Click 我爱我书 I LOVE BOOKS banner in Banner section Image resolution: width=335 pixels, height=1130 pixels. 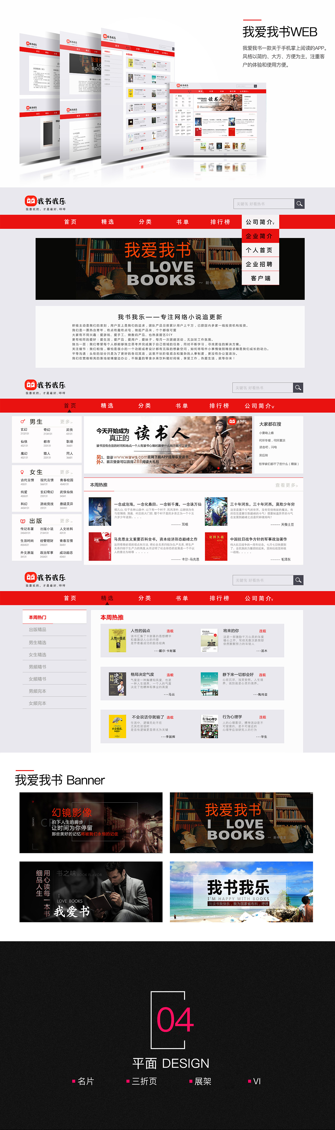coord(241,823)
